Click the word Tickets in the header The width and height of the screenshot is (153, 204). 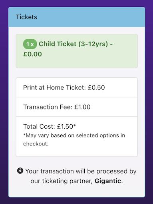tap(26, 17)
